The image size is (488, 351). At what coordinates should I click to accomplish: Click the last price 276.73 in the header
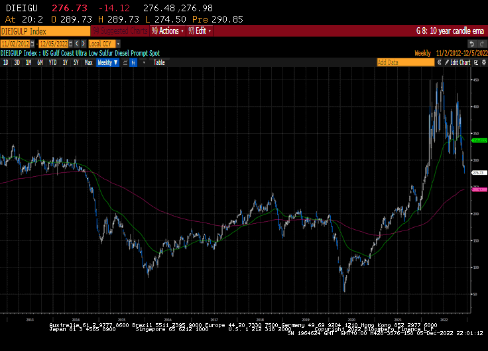(x=70, y=8)
